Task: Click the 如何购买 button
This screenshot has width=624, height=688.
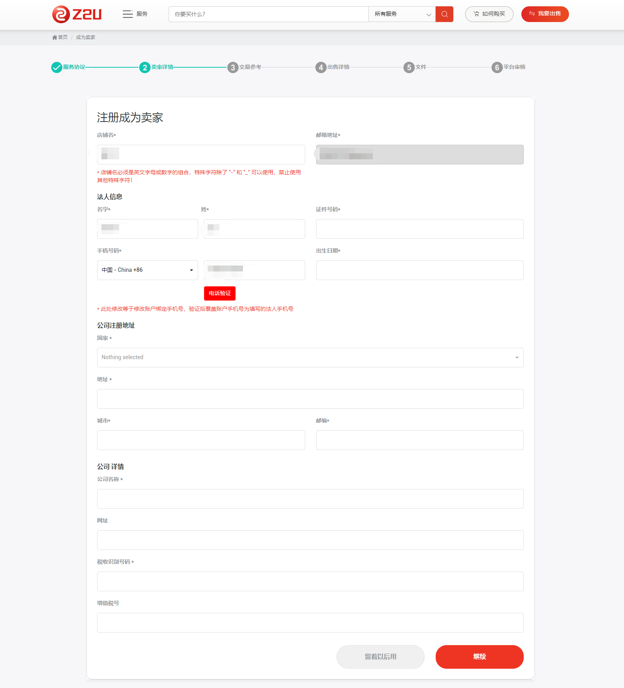Action: pyautogui.click(x=489, y=14)
